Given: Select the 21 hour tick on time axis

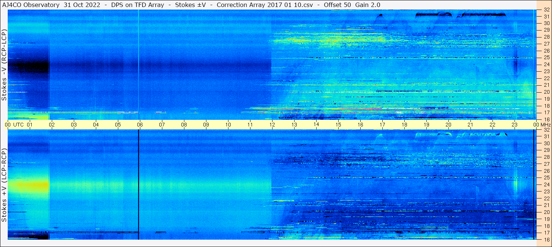Looking at the screenshot, I should click(x=470, y=125).
